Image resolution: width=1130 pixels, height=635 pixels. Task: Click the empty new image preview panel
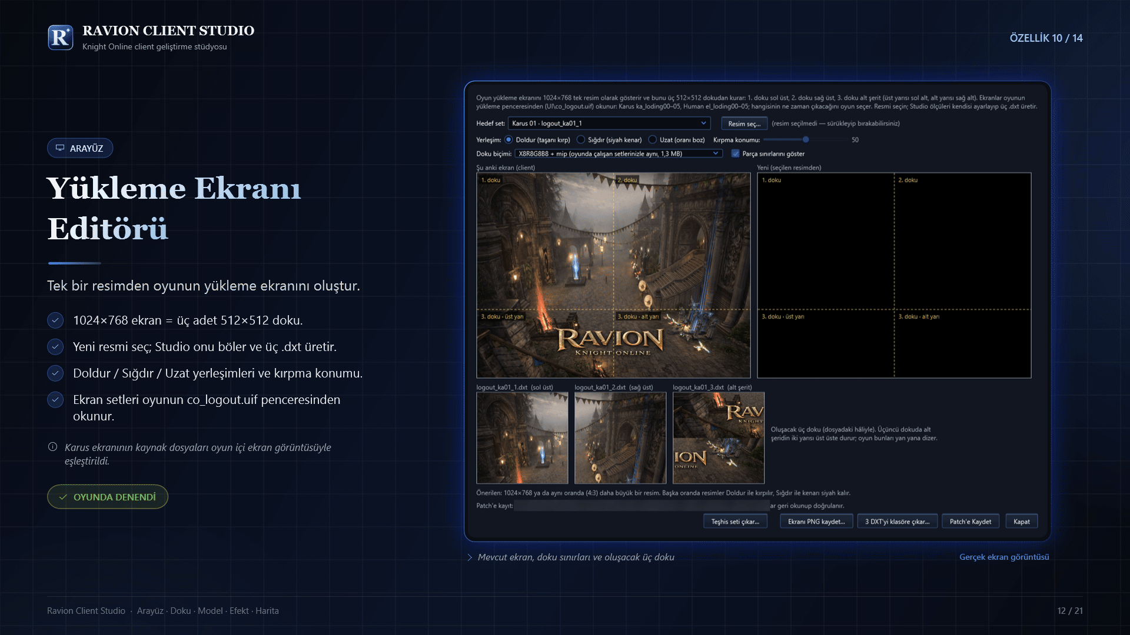(894, 275)
